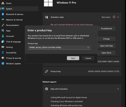Click the Related support heading

click(49, 82)
